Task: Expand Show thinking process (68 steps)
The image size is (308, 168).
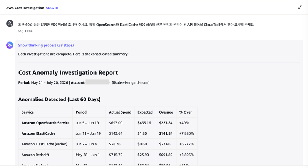Action: coord(46,45)
